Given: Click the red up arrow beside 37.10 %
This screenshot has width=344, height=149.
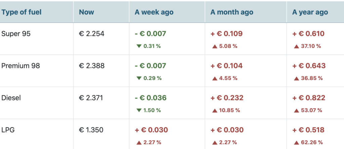Looking at the screenshot, I should [x=296, y=46].
